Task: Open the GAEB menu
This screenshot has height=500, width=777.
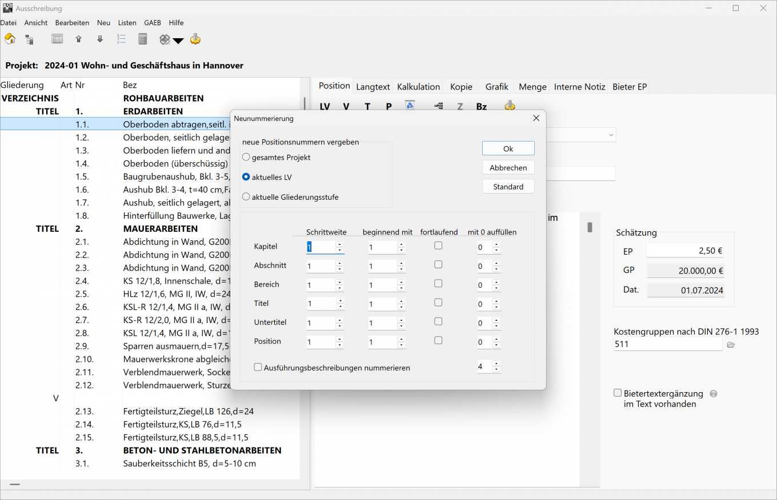Action: [x=153, y=23]
